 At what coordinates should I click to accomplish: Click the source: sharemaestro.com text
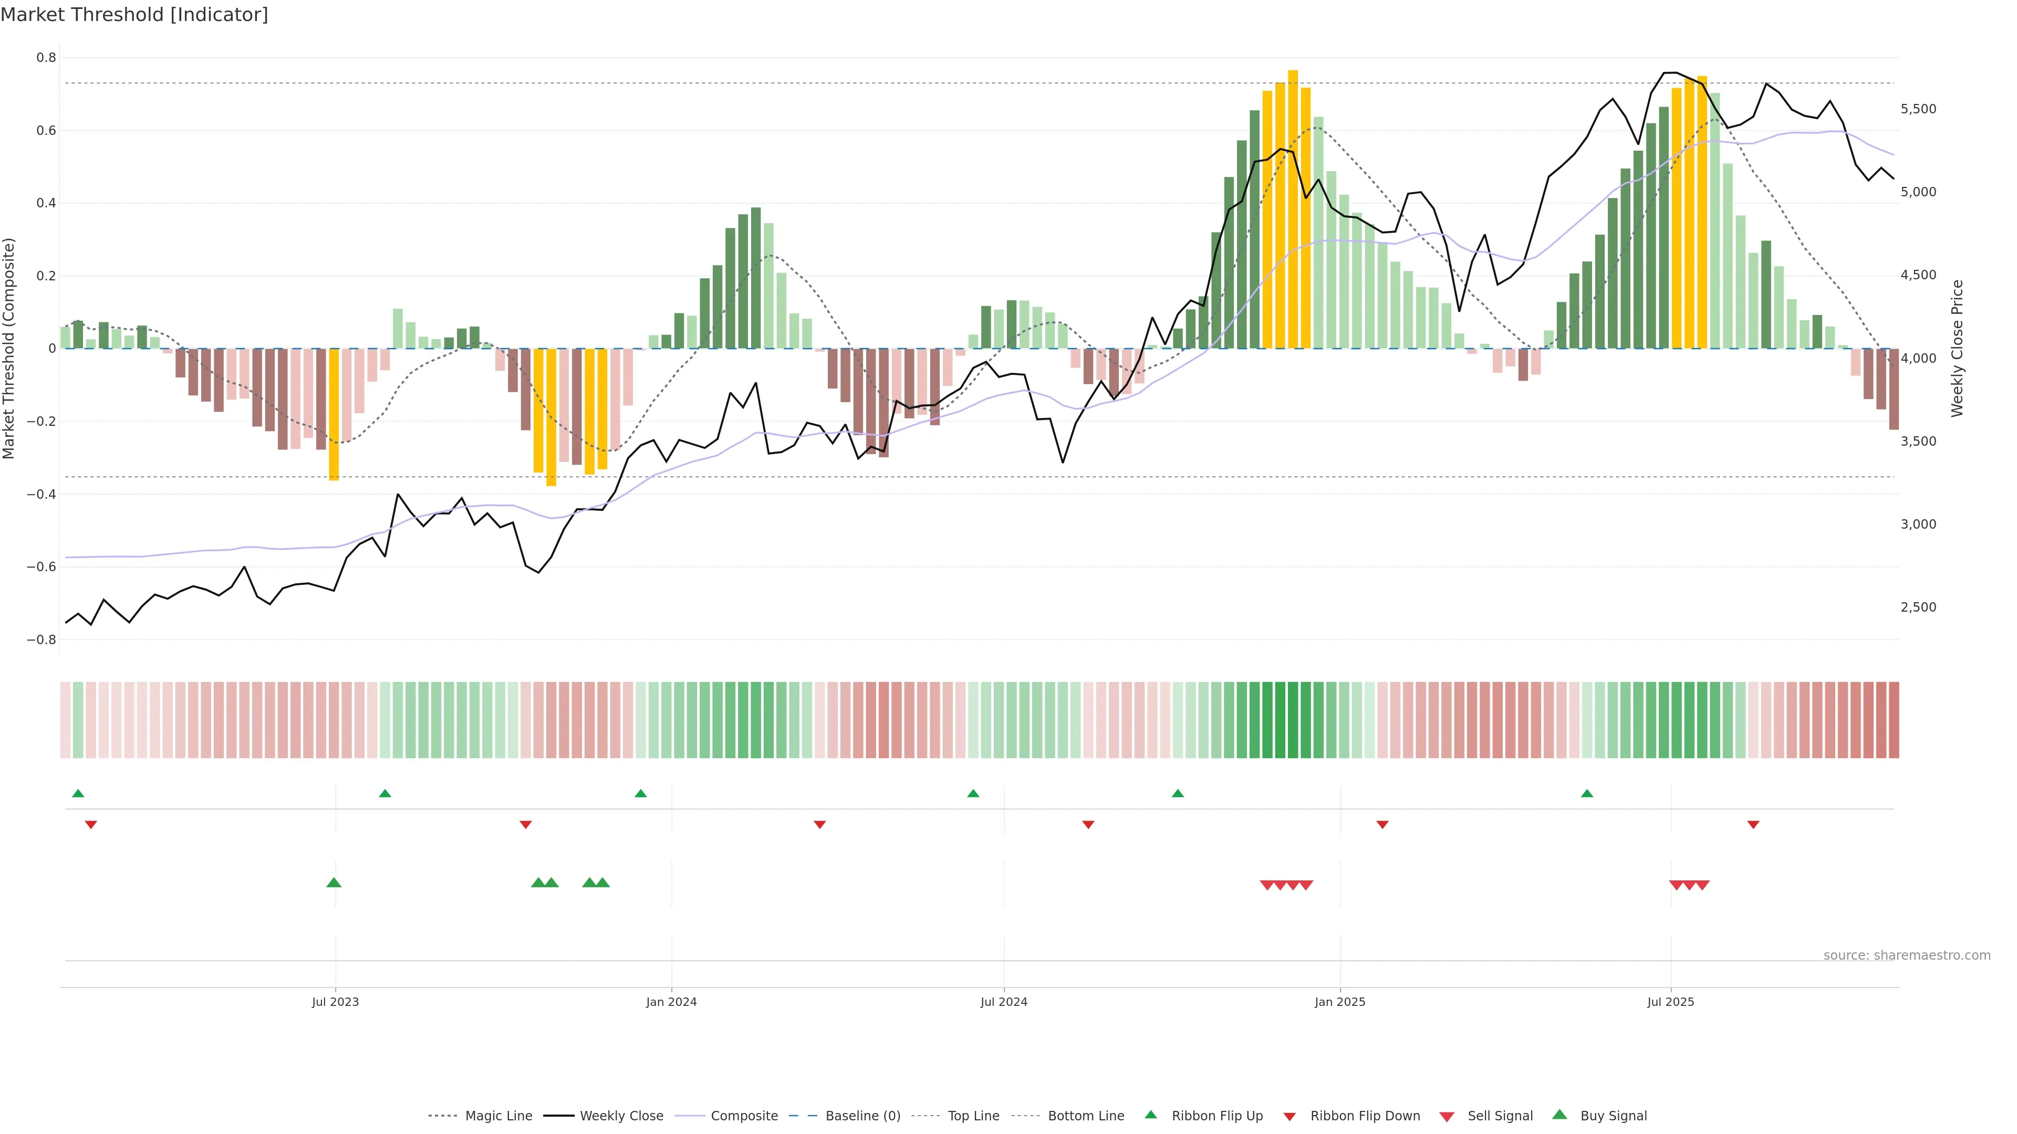[x=1907, y=955]
